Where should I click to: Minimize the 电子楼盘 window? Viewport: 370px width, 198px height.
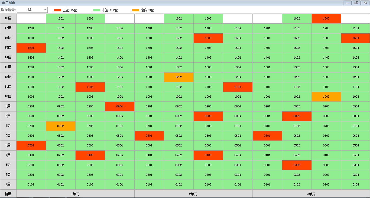click(347, 3)
